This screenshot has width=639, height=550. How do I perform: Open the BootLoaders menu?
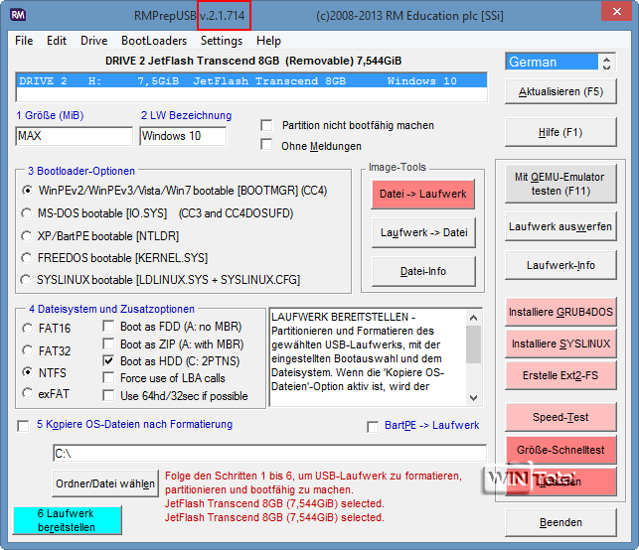pyautogui.click(x=154, y=41)
